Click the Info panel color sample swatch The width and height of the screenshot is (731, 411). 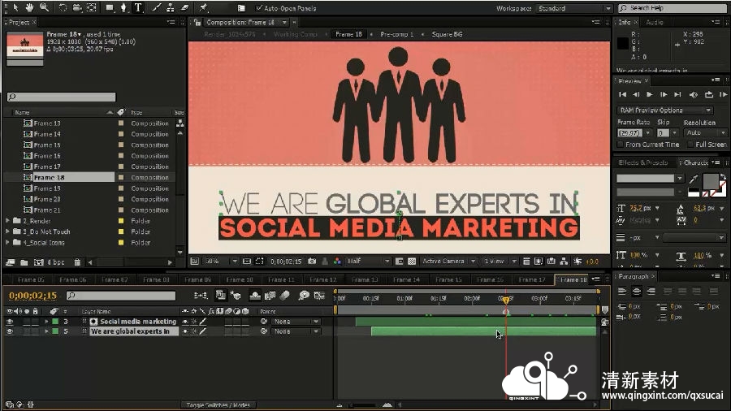[623, 43]
